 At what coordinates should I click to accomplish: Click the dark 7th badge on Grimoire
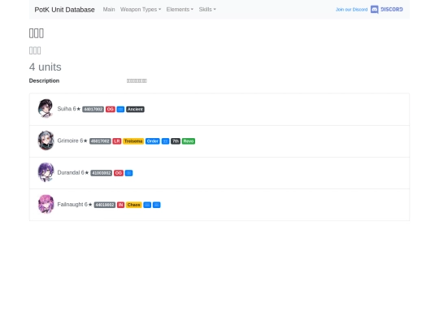point(176,141)
